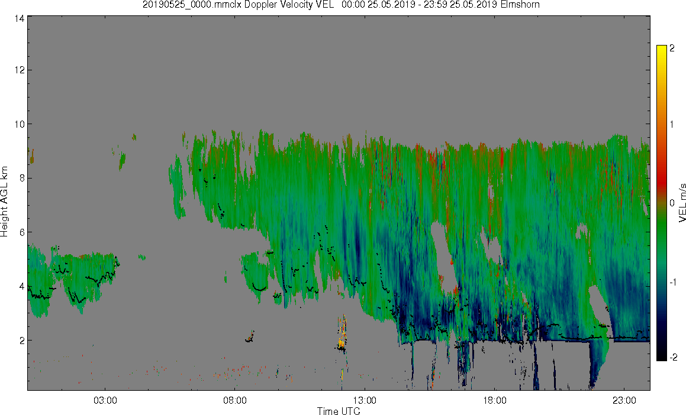Click the height axis label '4'
Image resolution: width=686 pixels, height=415 pixels.
click(x=22, y=286)
